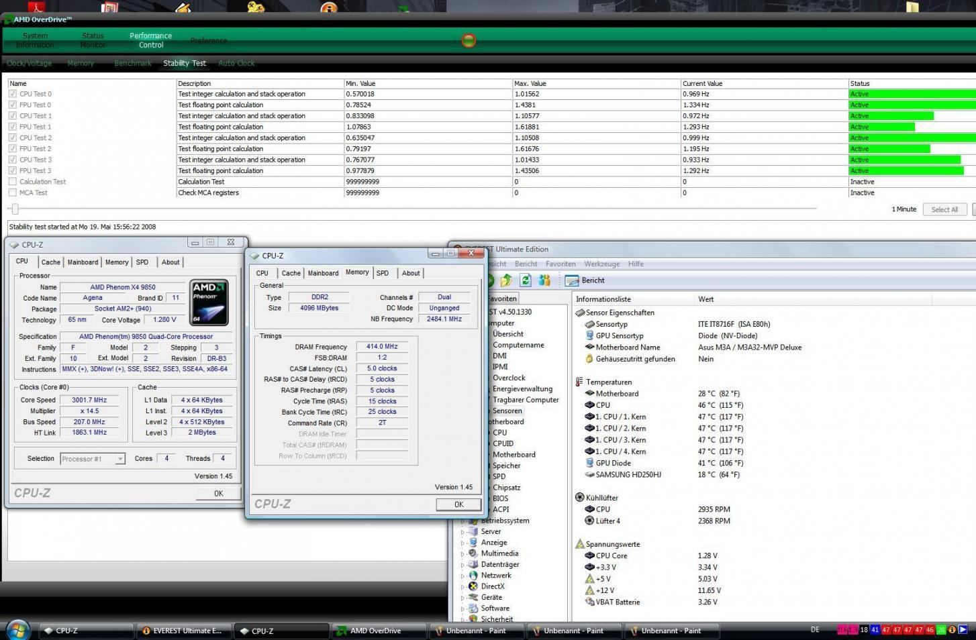The image size is (976, 640).
Task: Enable the Calculation Test checkbox
Action: click(x=13, y=182)
